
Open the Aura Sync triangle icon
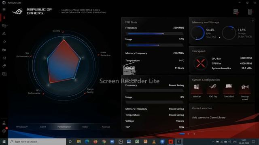(4, 34)
